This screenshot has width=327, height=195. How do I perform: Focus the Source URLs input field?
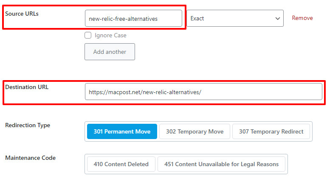133,19
